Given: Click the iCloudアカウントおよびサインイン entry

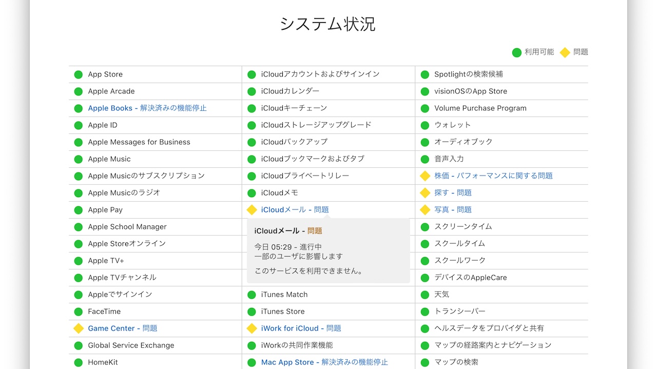Looking at the screenshot, I should tap(320, 74).
